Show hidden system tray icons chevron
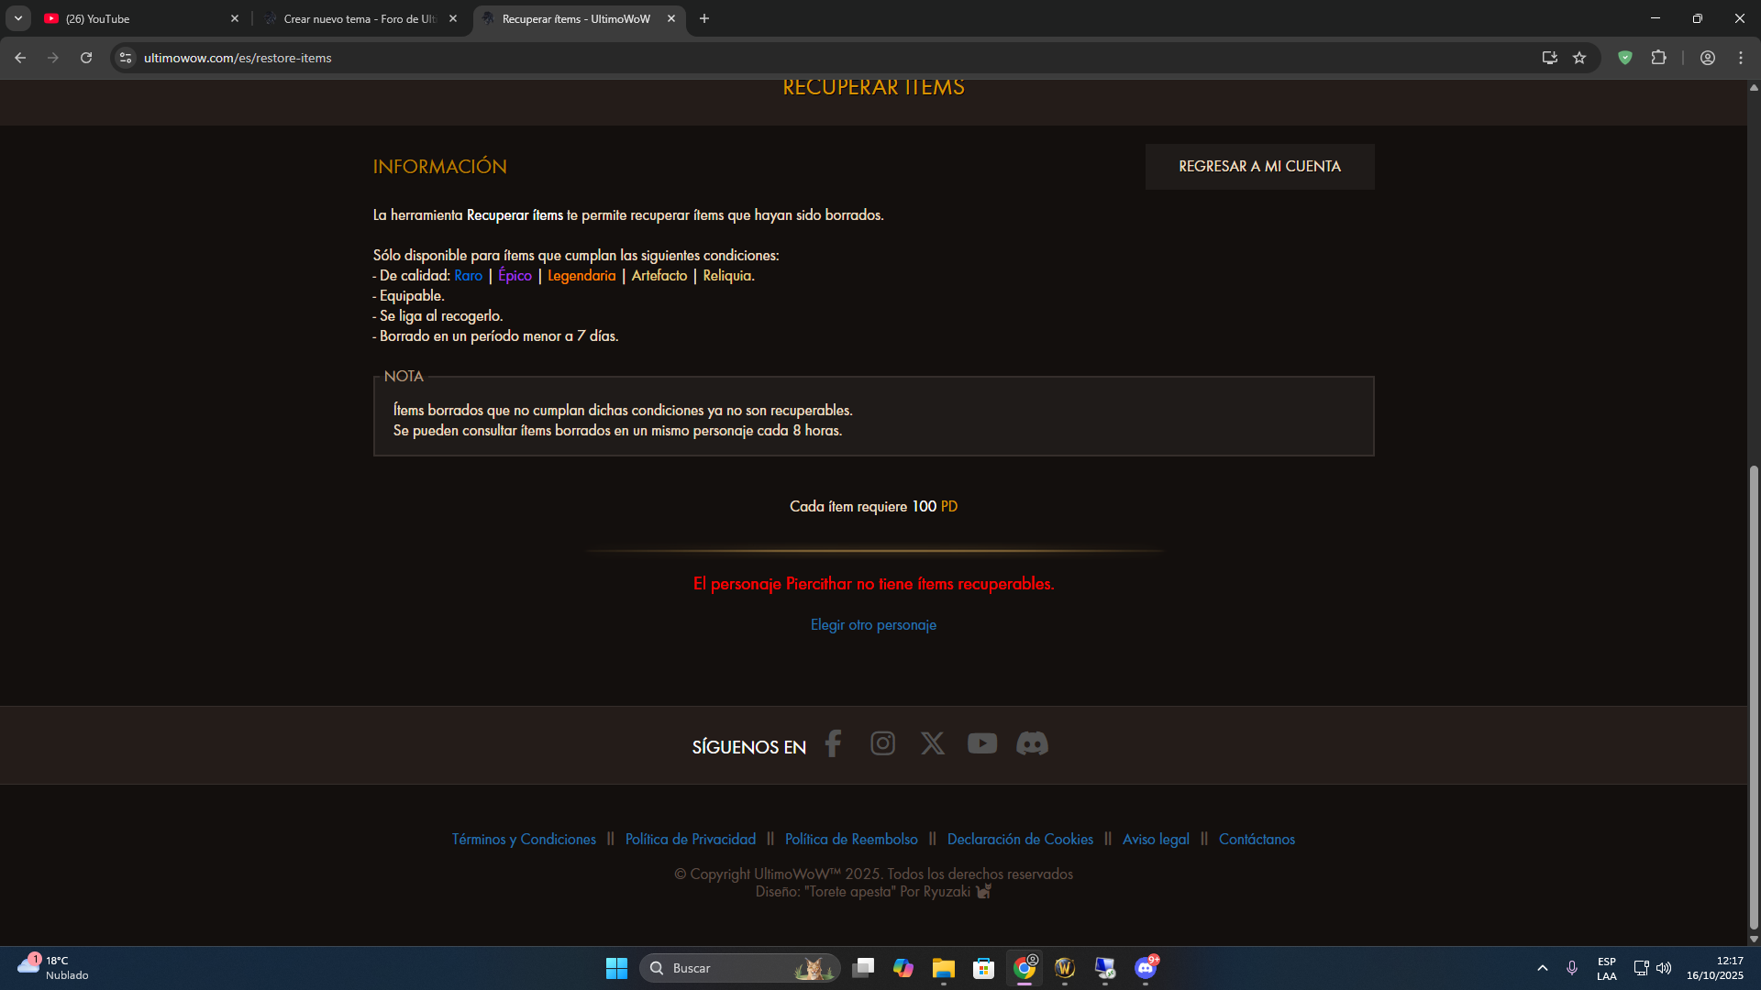 (x=1542, y=968)
